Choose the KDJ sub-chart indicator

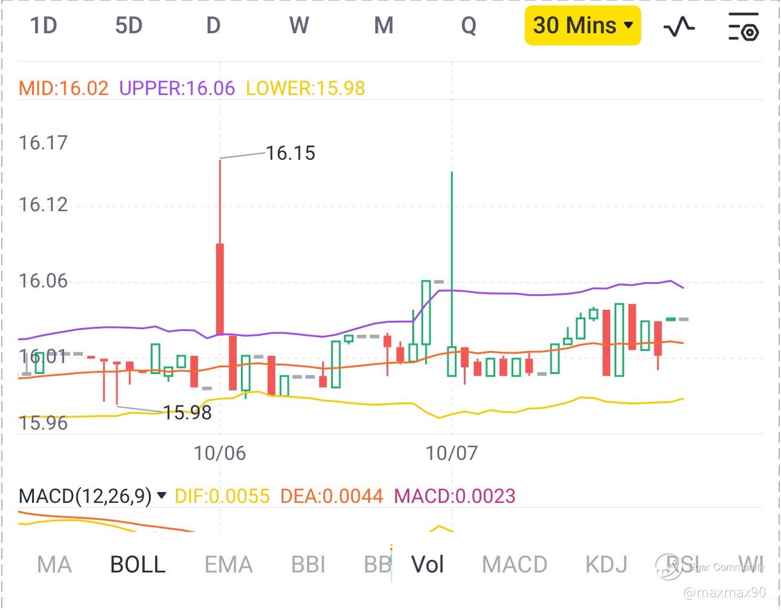pos(606,565)
